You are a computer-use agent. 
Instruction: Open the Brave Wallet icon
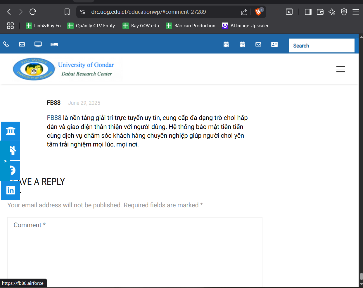pos(320,12)
